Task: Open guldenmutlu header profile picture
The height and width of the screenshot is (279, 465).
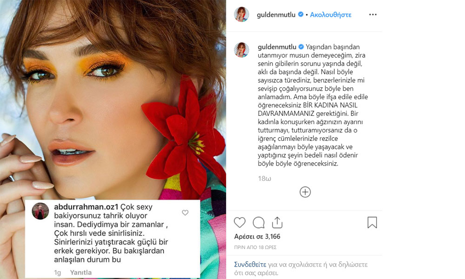Action: 241,14
